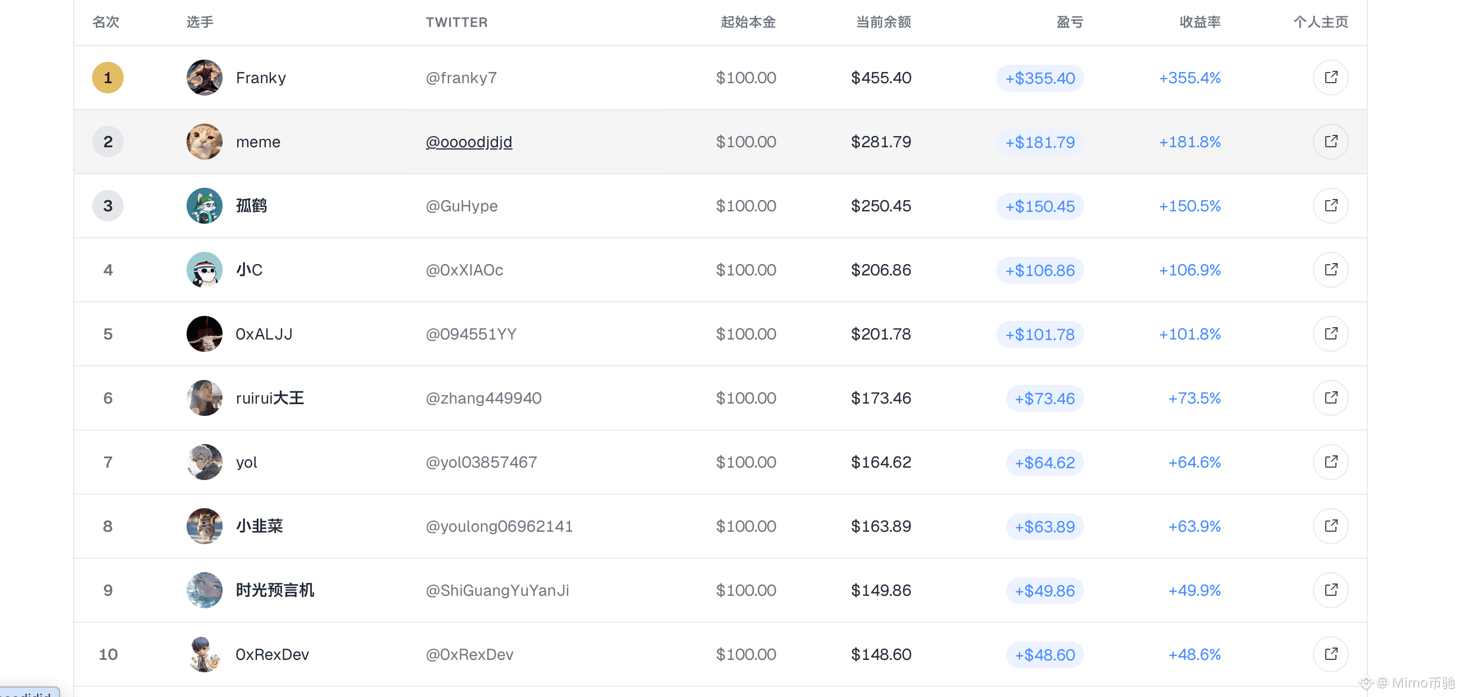Open Franky's profile page icon
The image size is (1459, 697).
(x=1330, y=78)
